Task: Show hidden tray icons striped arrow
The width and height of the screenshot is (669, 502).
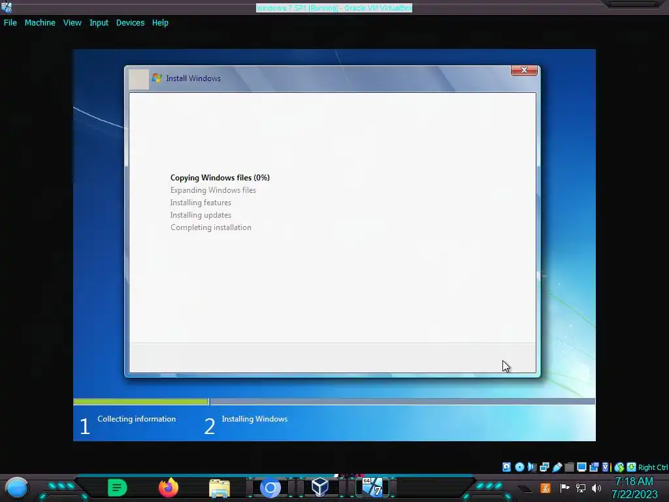Action: click(x=525, y=488)
